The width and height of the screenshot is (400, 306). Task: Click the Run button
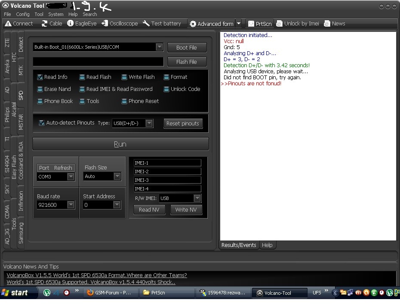120,144
